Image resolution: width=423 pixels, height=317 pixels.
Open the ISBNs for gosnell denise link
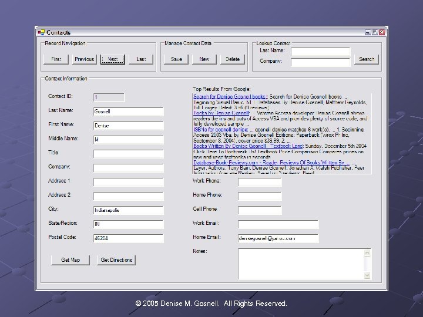click(x=221, y=129)
